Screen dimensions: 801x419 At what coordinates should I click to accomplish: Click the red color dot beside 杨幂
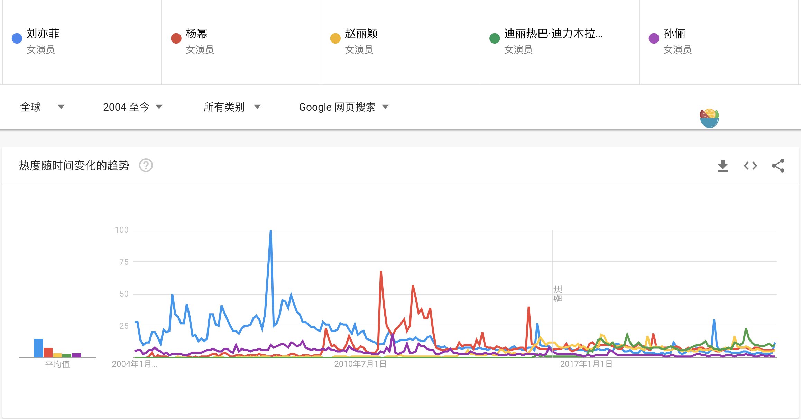pos(176,38)
